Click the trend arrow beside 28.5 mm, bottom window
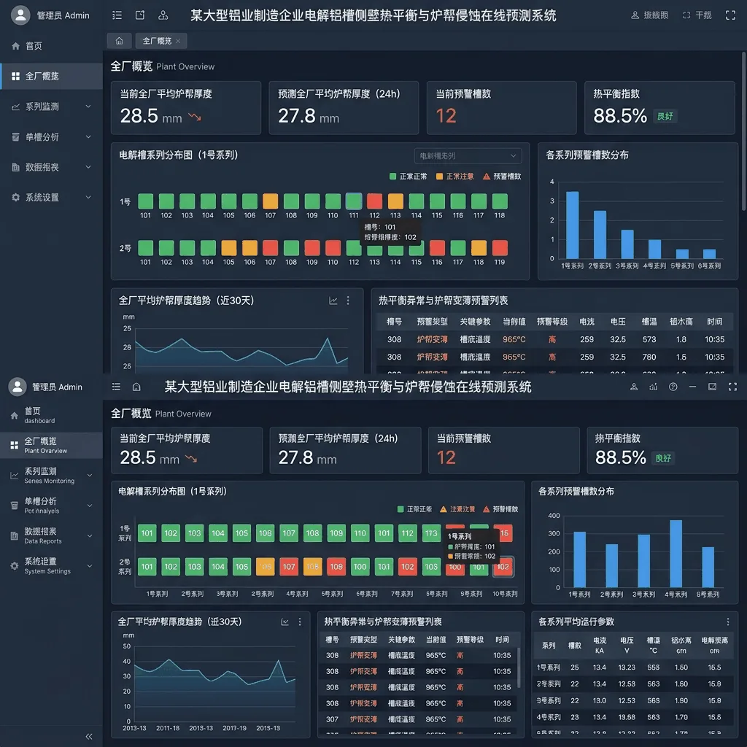 coord(191,459)
